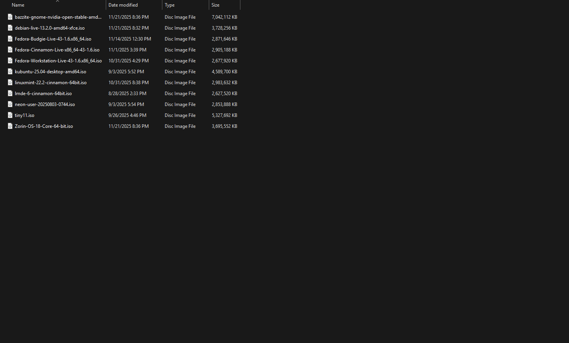Click the size value 2,905,188 KB
This screenshot has width=569, height=343.
(224, 50)
